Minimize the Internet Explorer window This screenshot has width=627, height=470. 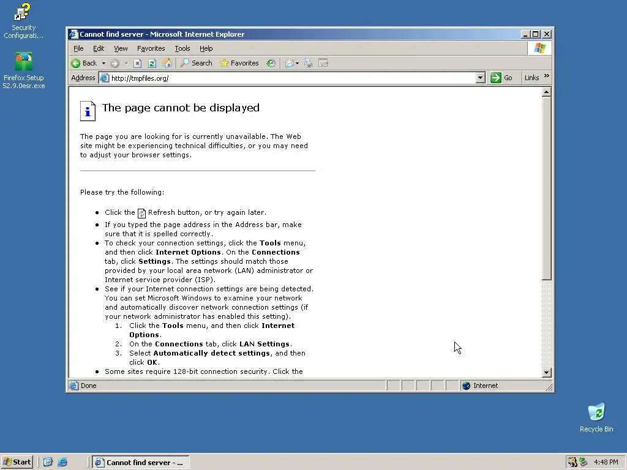pyautogui.click(x=525, y=34)
